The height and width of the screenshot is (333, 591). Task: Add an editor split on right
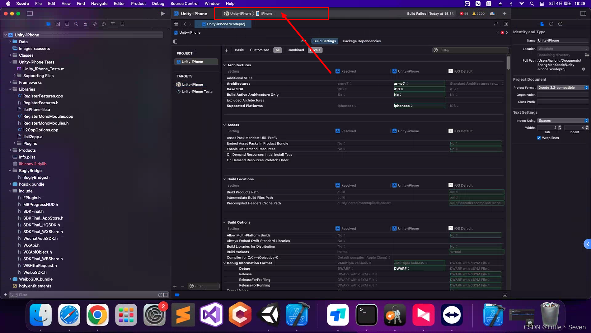(506, 24)
